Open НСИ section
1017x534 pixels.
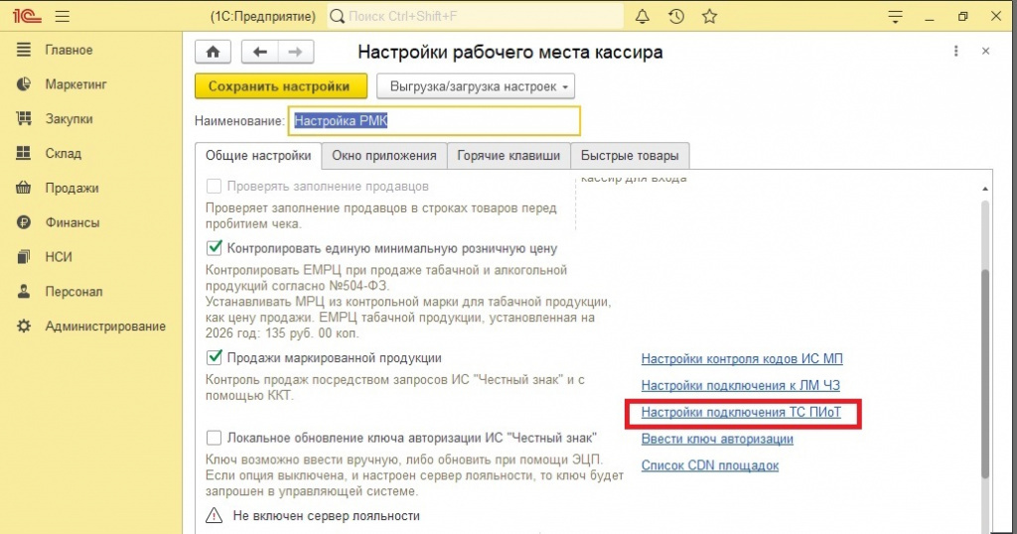tap(59, 257)
